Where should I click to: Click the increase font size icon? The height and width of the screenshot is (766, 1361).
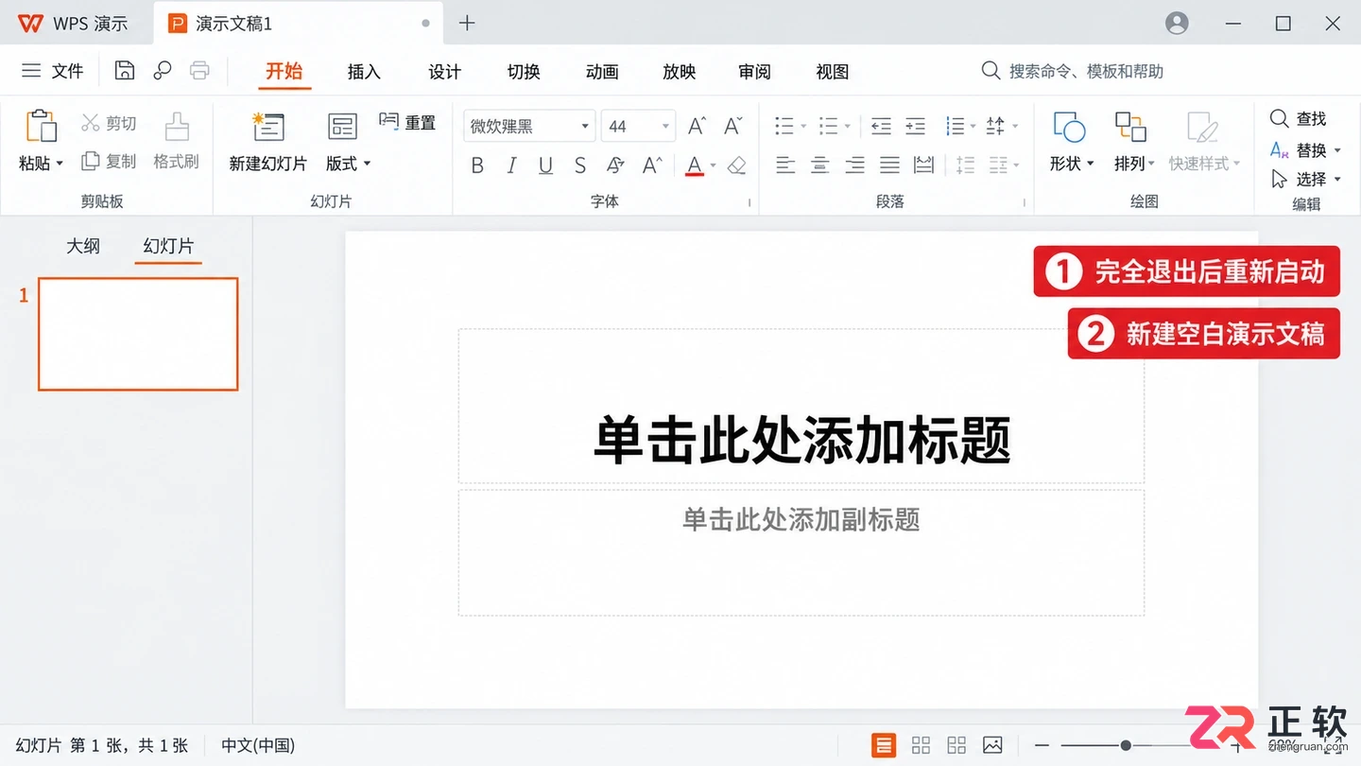[x=698, y=126]
